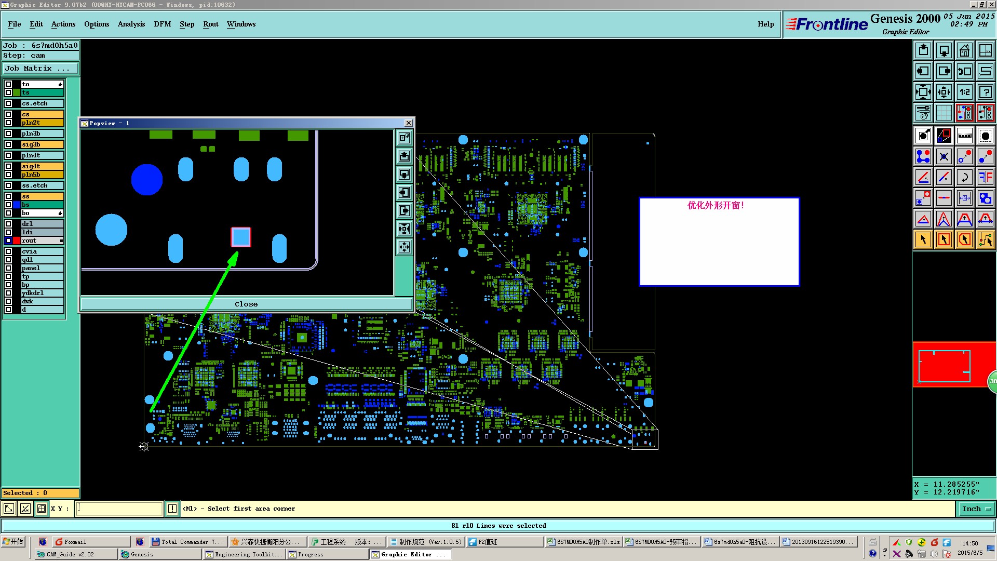Open the DFM menu
Screen dimensions: 997x561
click(x=162, y=24)
